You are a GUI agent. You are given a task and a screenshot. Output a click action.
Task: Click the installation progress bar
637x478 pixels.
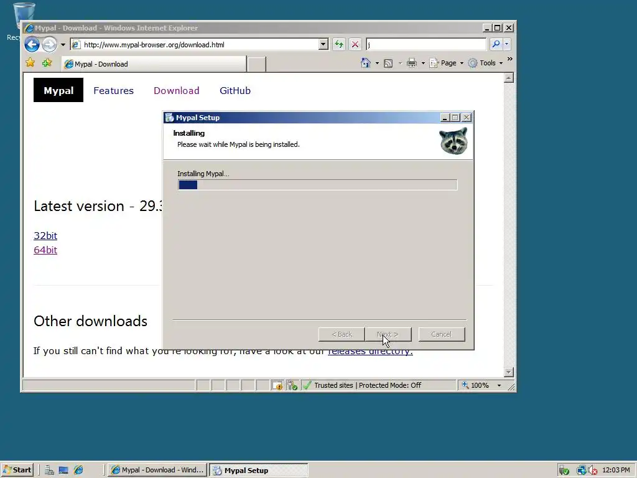[317, 185]
